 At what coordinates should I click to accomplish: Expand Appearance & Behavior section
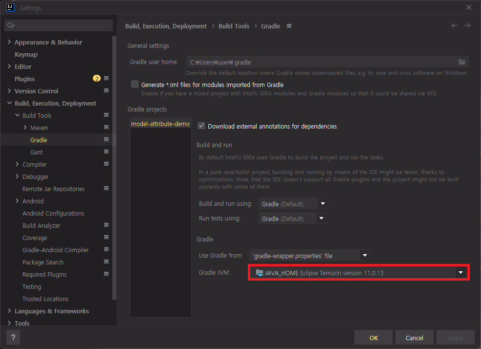9,42
